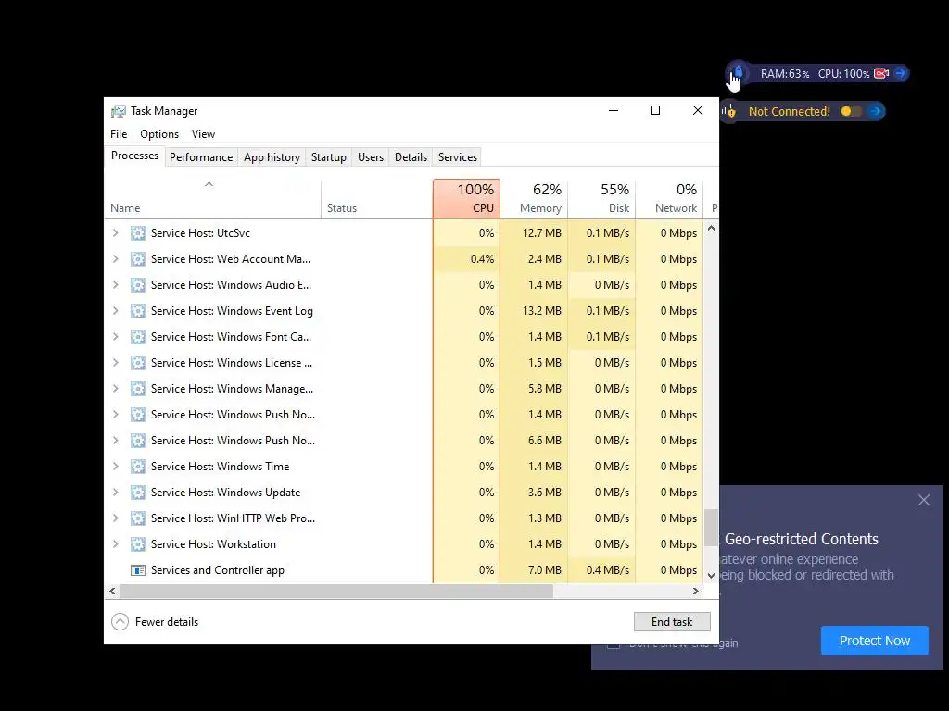Image resolution: width=949 pixels, height=711 pixels.
Task: Expand Service Host: Windows License row
Action: [x=116, y=363]
